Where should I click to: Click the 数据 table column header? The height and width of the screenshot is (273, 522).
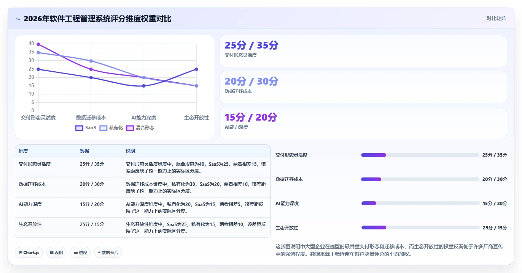(84, 151)
